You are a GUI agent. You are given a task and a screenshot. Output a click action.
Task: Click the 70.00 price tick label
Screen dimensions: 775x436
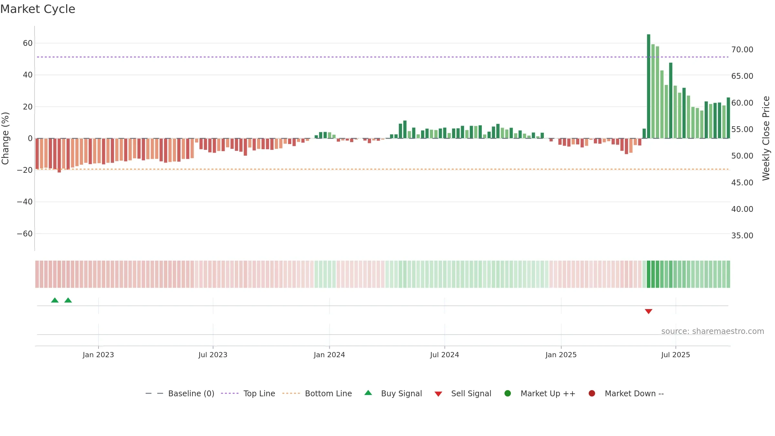tap(742, 50)
